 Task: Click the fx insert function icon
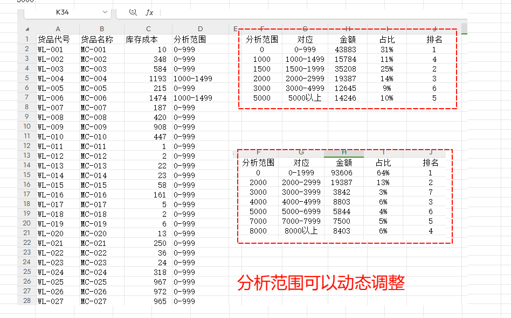point(149,12)
